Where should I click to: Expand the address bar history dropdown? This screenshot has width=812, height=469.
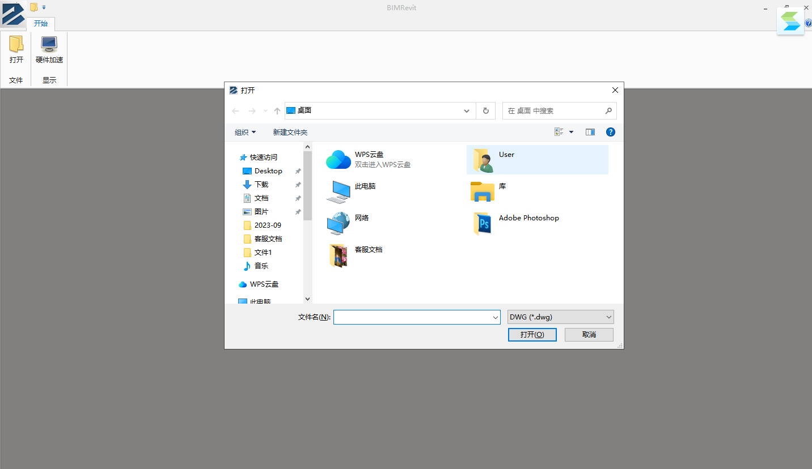click(467, 111)
